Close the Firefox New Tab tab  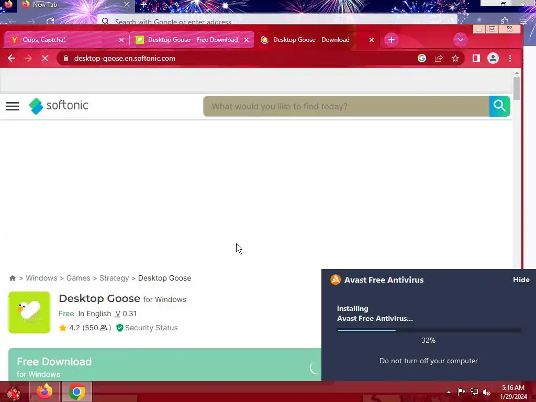coord(127,4)
